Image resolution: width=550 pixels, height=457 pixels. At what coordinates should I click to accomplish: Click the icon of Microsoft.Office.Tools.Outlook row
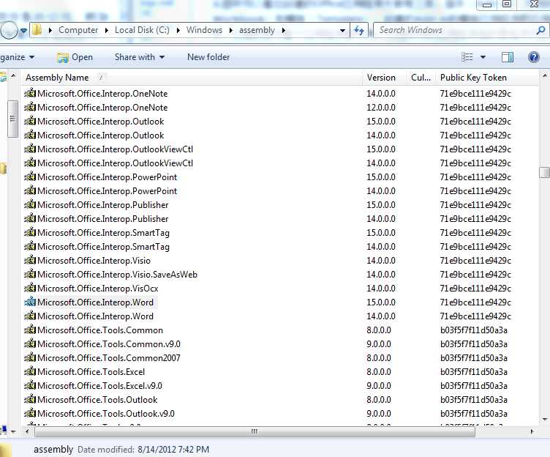[30, 399]
